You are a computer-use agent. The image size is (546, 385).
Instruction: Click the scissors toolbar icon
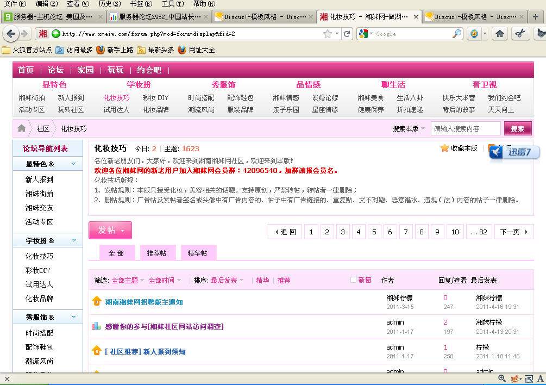pyautogui.click(x=520, y=34)
